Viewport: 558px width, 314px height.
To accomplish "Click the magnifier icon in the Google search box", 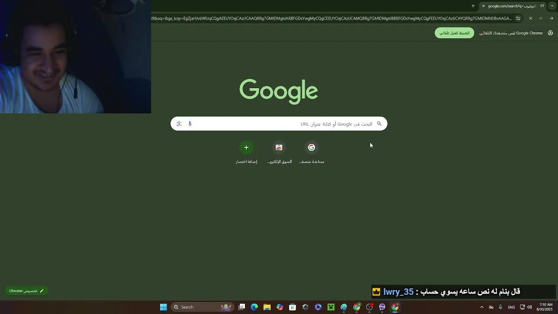I will 379,124.
